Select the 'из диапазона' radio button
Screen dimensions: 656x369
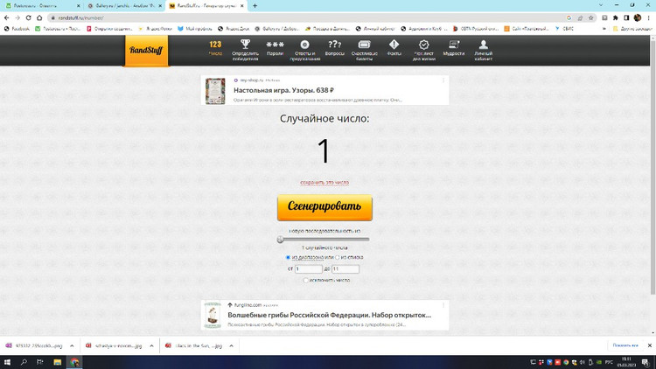tap(289, 258)
